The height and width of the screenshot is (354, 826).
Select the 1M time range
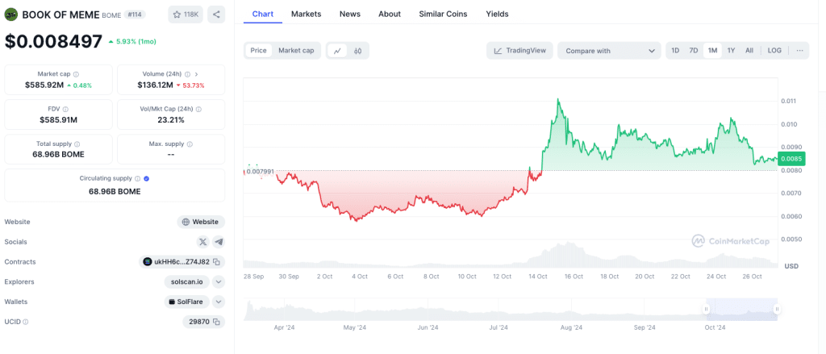pos(713,51)
